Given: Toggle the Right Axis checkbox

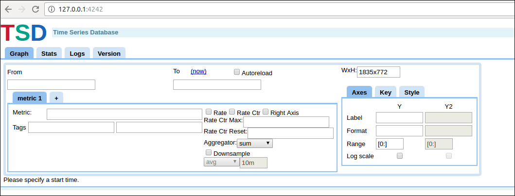Looking at the screenshot, I should 266,112.
